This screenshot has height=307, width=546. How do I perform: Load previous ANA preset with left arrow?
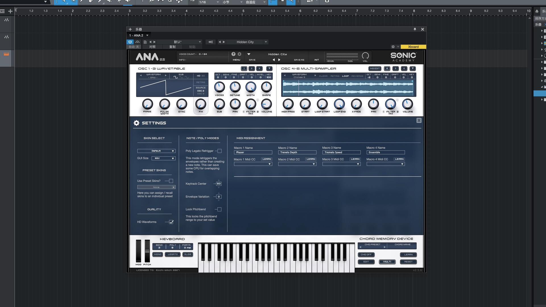pos(274,60)
